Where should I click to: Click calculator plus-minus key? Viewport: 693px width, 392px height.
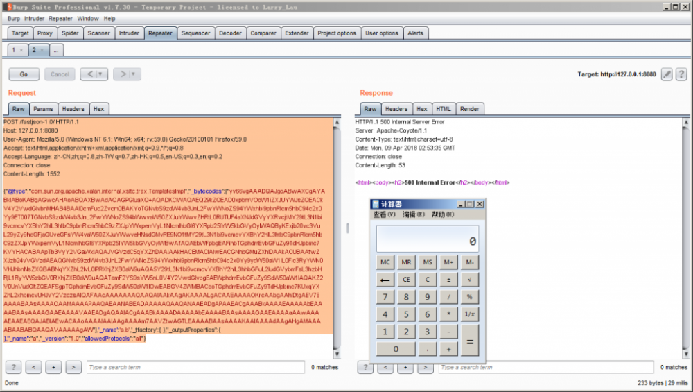click(448, 280)
